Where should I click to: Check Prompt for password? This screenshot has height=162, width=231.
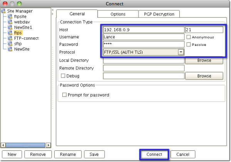point(64,95)
